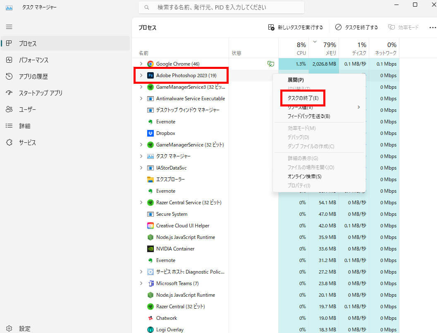Viewport: 437px width, 333px height.
Task: Expand GameManagerService (32 ビット) group
Action: coord(141,145)
